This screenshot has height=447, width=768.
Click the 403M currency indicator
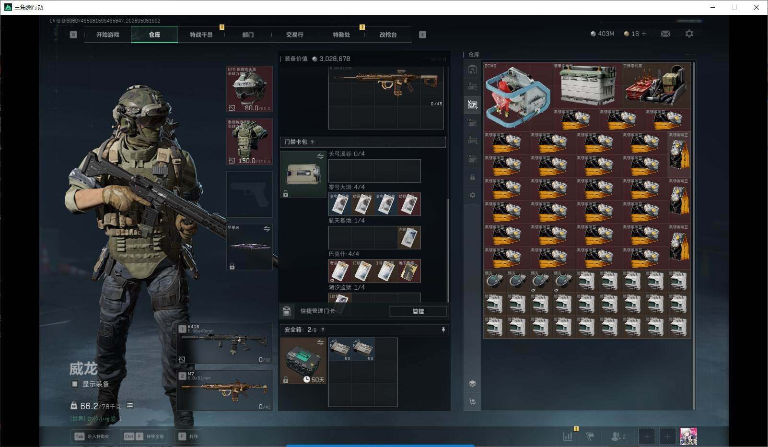[602, 34]
